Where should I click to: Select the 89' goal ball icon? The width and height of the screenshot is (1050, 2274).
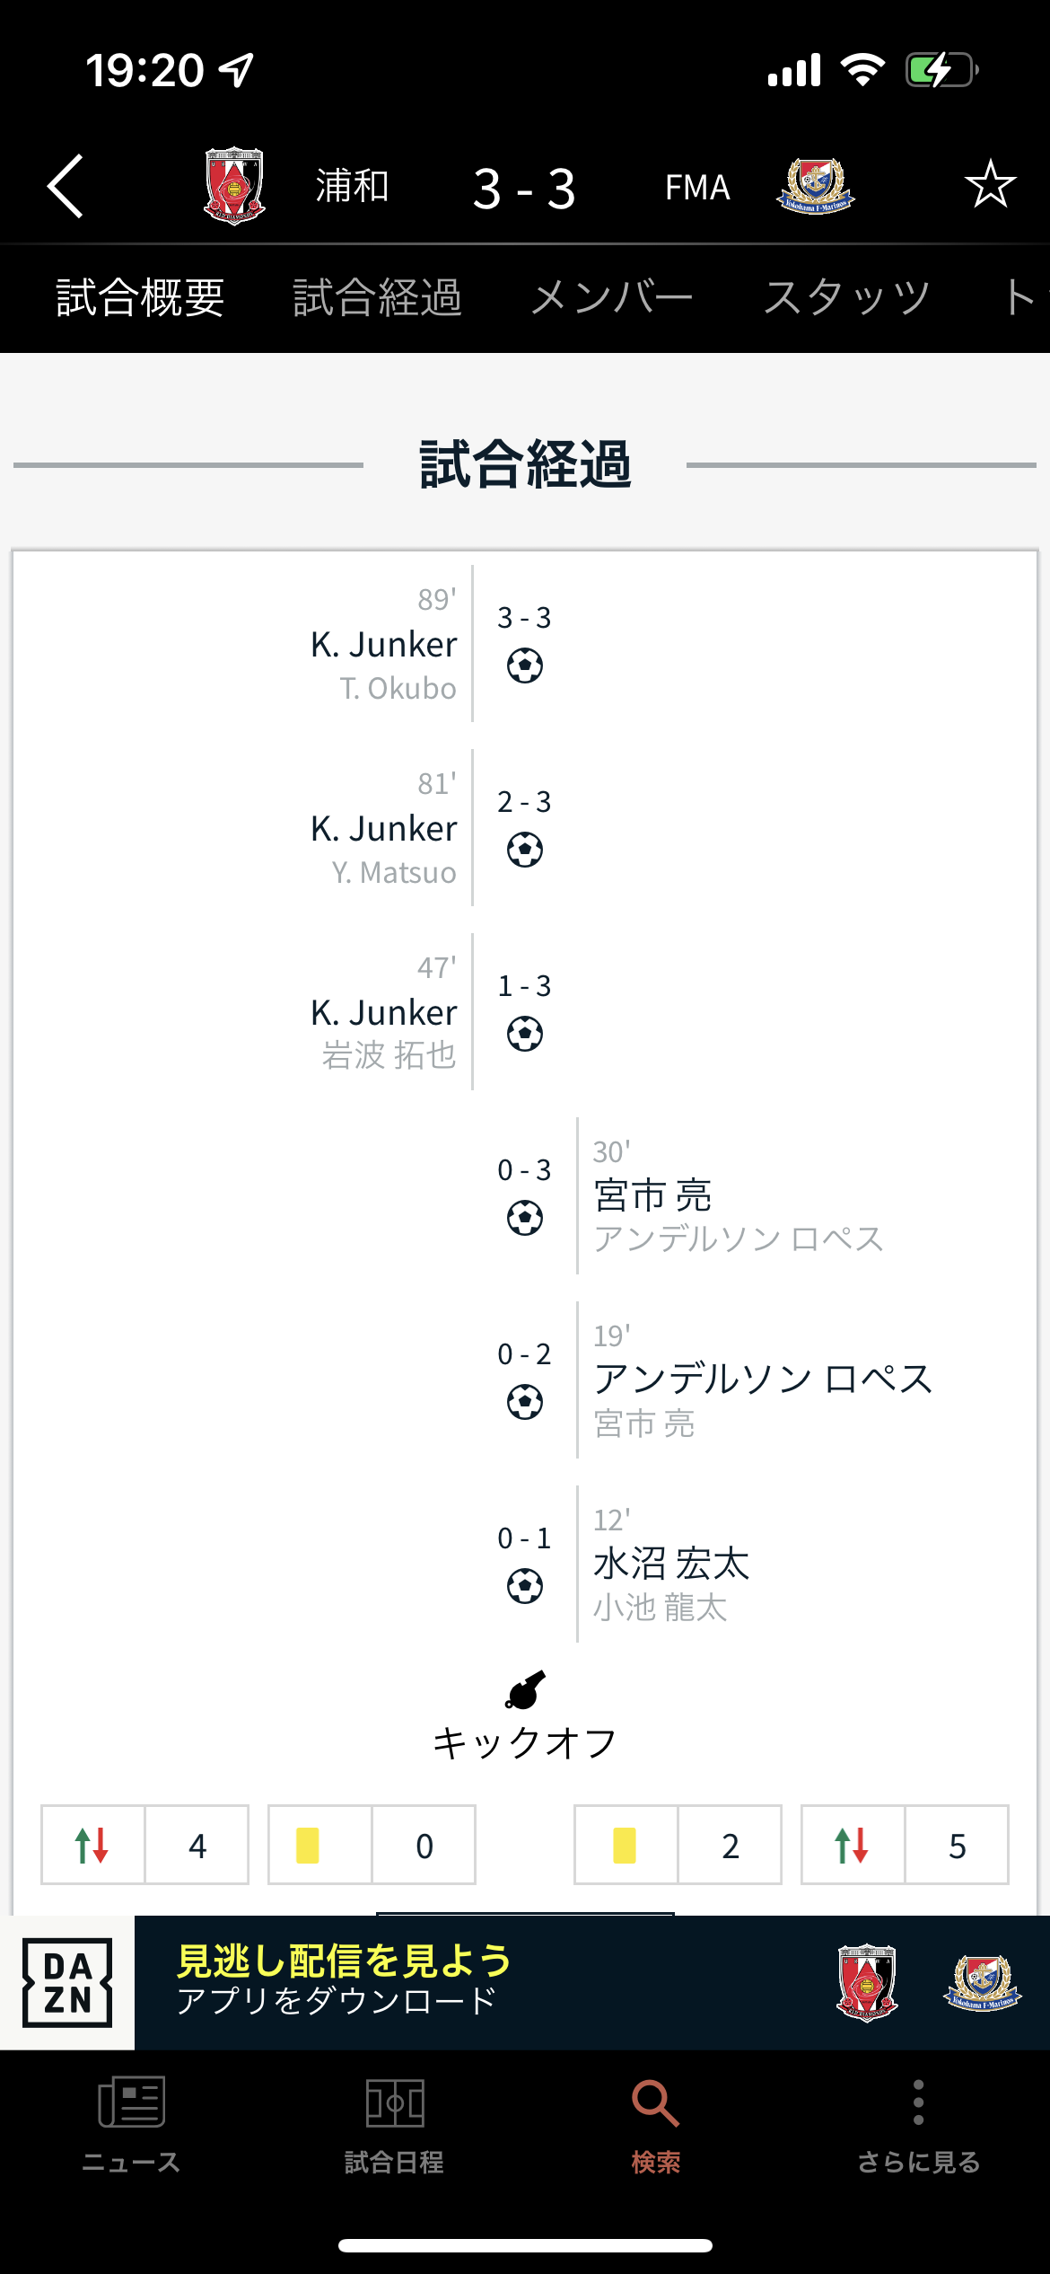(525, 666)
